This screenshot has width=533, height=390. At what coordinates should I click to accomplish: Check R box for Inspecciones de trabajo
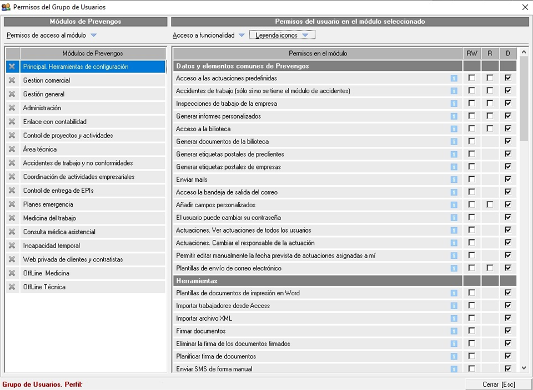point(490,104)
